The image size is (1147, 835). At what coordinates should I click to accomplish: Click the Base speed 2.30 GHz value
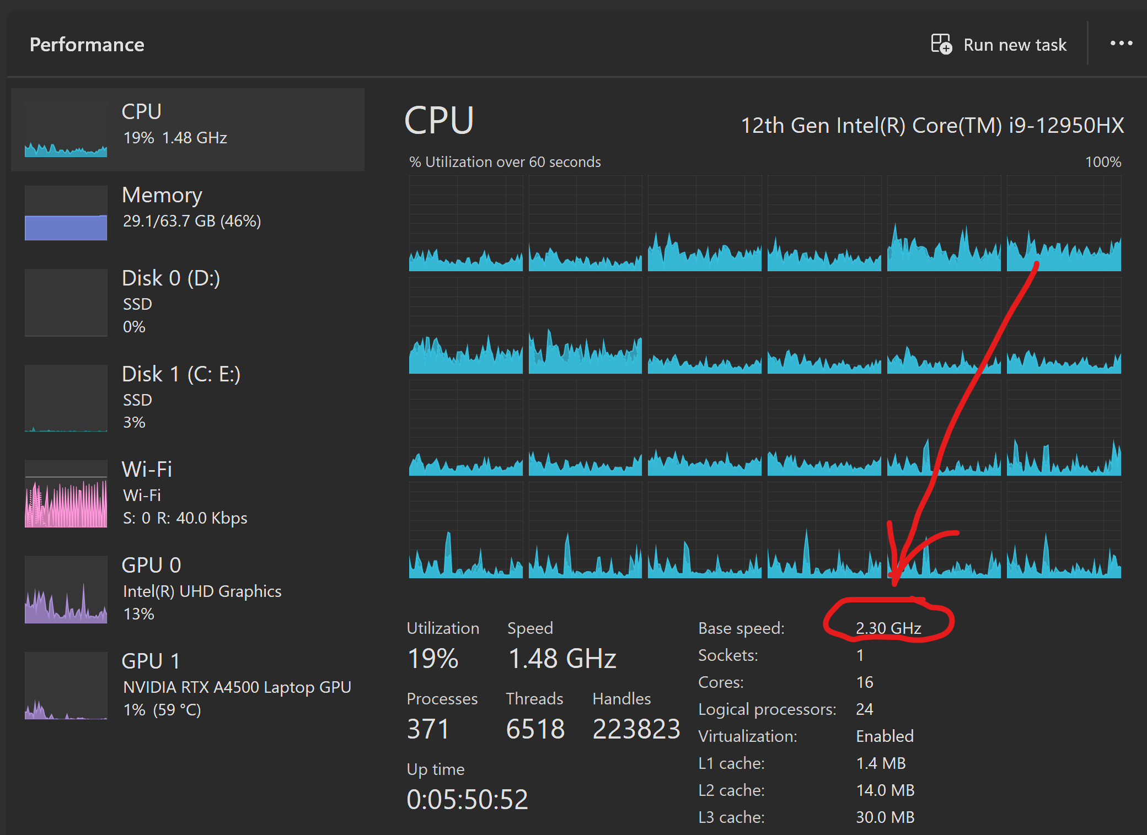pos(888,628)
